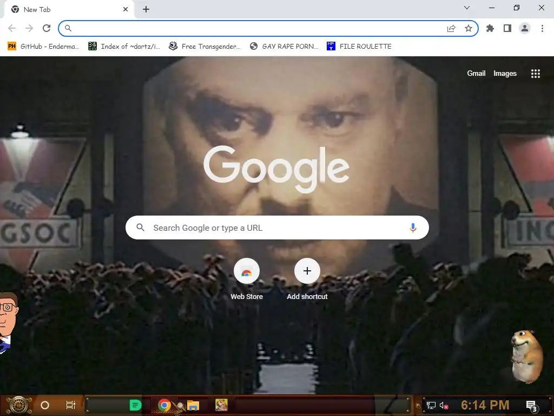Open the 6:14 PM clock
Image resolution: width=554 pixels, height=416 pixels.
pos(485,405)
